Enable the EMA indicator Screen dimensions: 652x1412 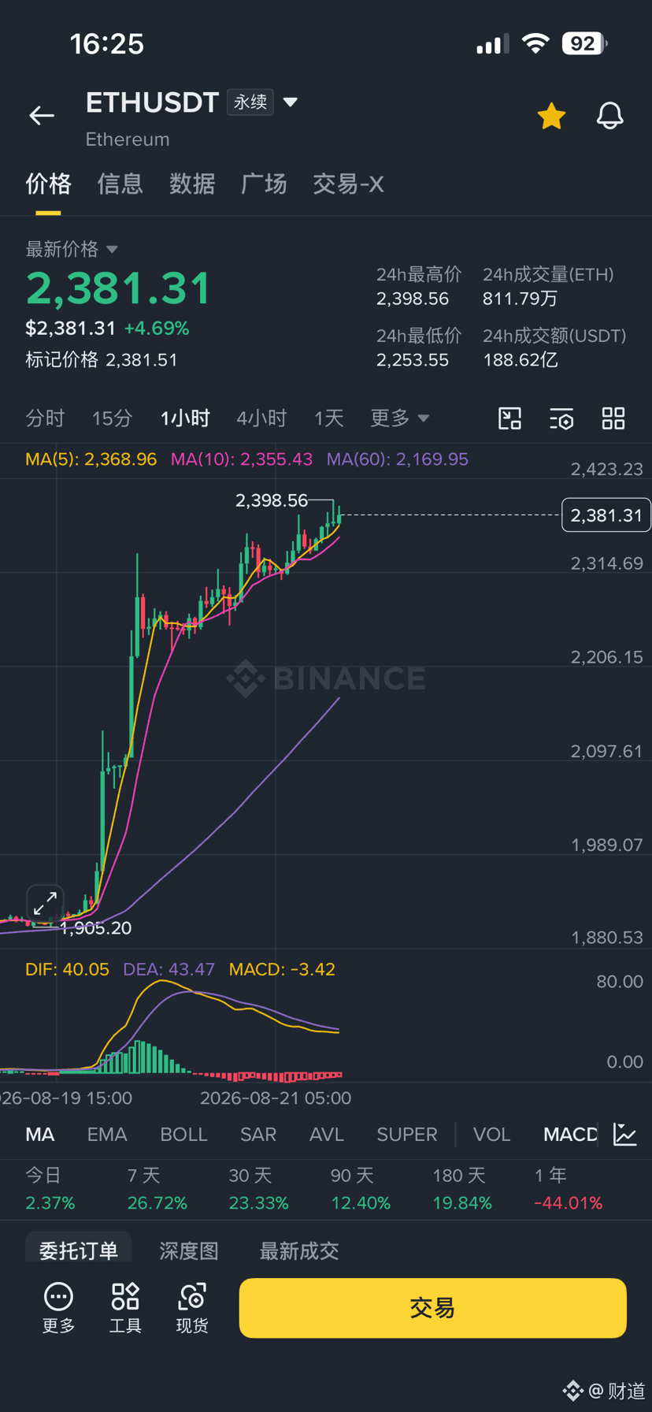(x=107, y=1135)
